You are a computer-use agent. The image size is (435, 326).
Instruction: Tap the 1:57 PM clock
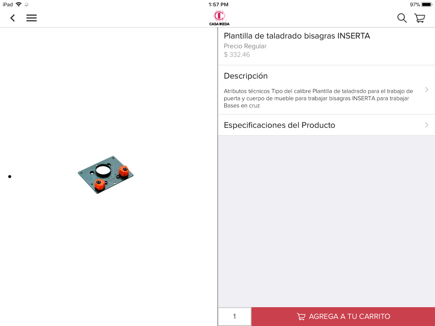pos(218,4)
